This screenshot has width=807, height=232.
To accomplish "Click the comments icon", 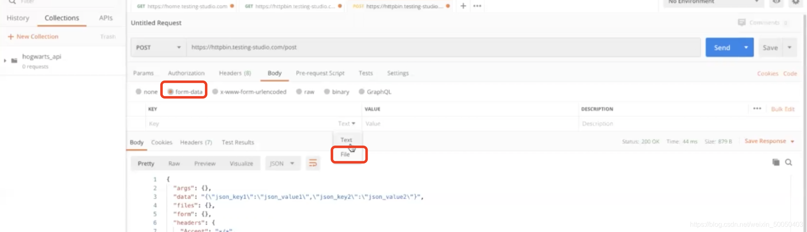I will [x=742, y=22].
